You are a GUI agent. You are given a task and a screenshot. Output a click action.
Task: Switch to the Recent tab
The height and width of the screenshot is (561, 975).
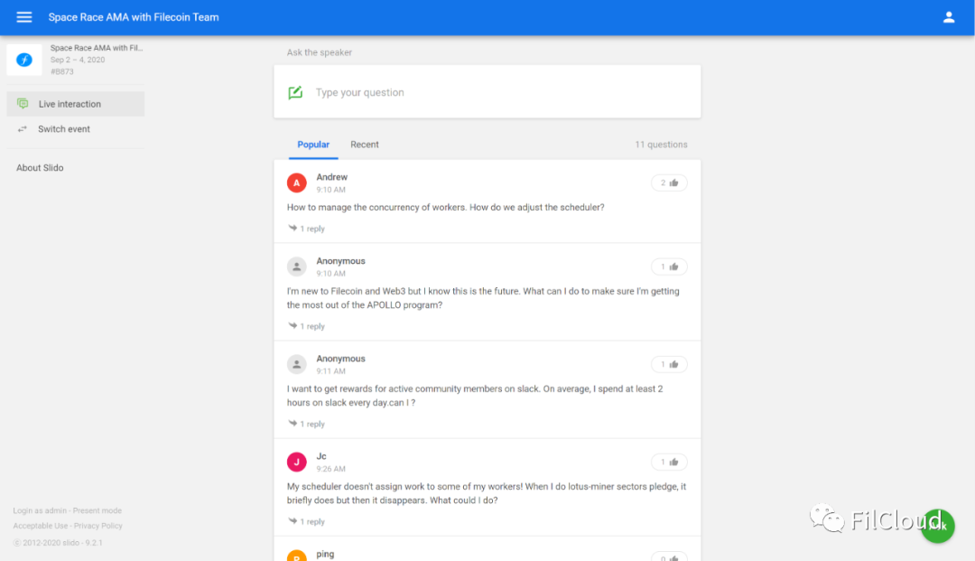(x=365, y=145)
